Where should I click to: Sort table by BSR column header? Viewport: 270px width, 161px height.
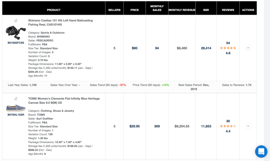click(206, 10)
